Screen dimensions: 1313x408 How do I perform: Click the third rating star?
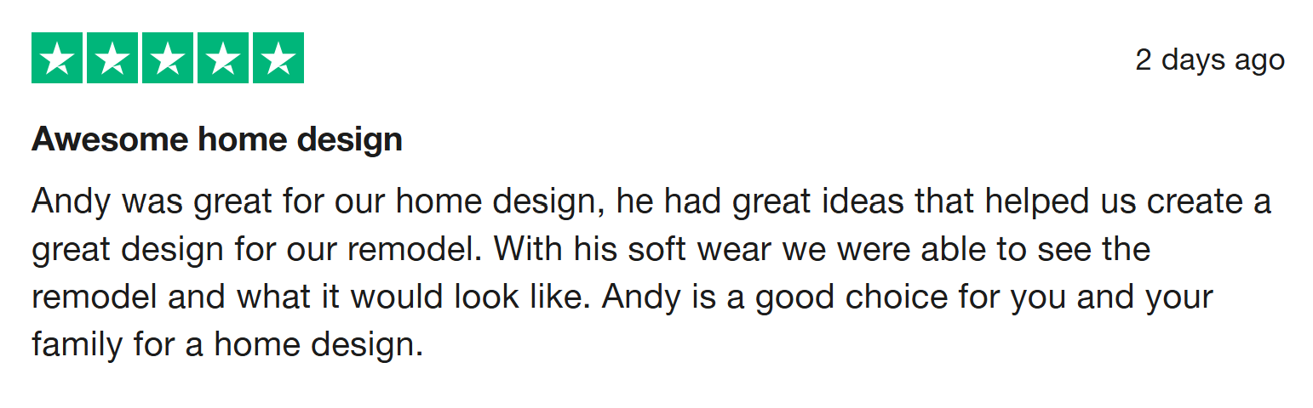click(168, 58)
